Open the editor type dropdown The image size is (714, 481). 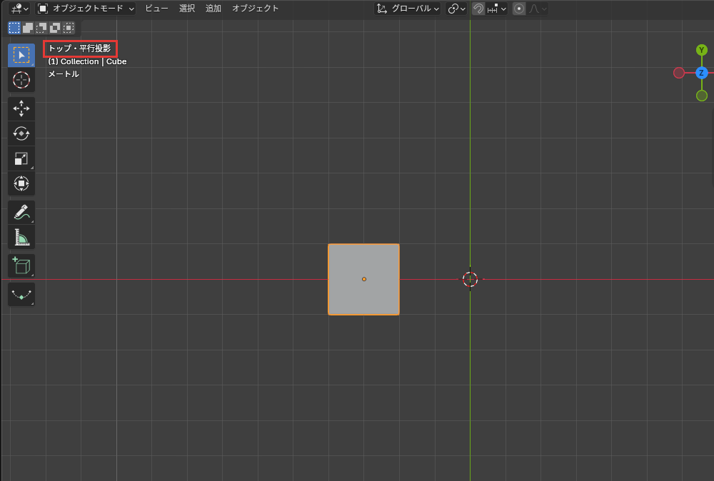(x=19, y=9)
